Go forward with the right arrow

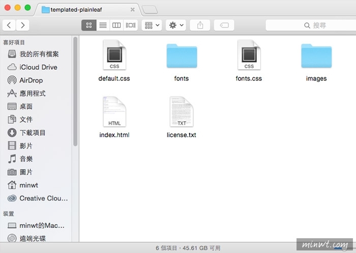coord(22,25)
